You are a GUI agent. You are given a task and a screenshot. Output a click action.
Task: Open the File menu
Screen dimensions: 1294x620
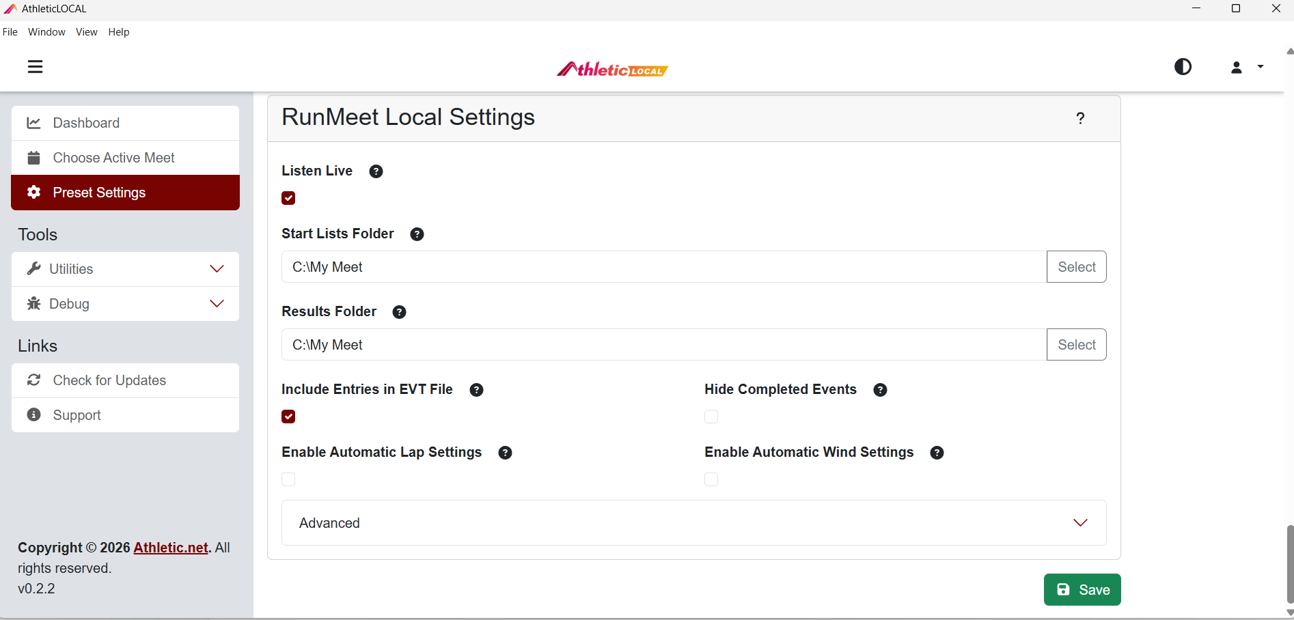[10, 32]
